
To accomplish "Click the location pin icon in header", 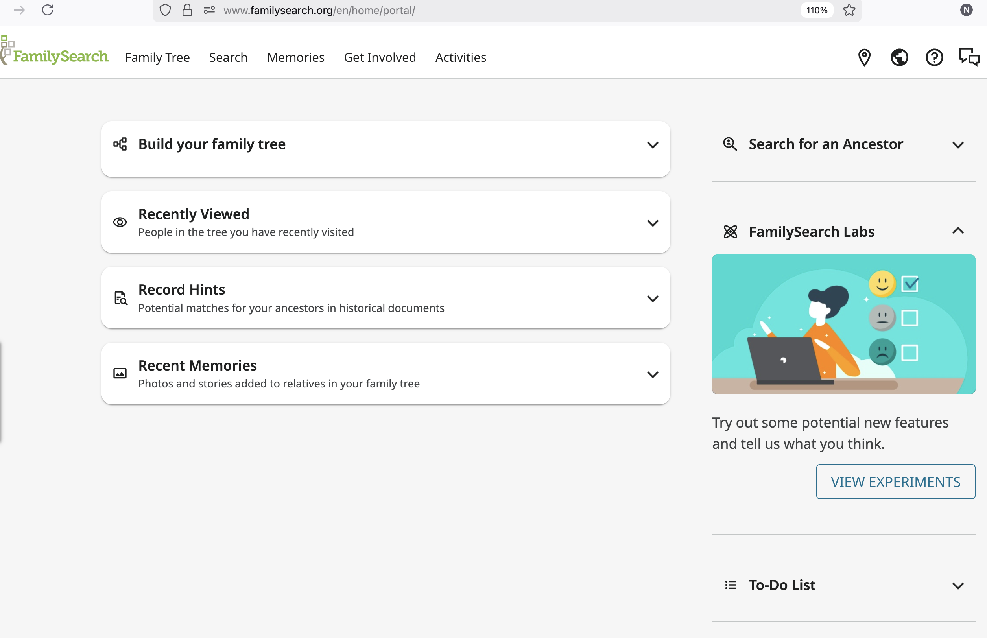I will (x=864, y=57).
